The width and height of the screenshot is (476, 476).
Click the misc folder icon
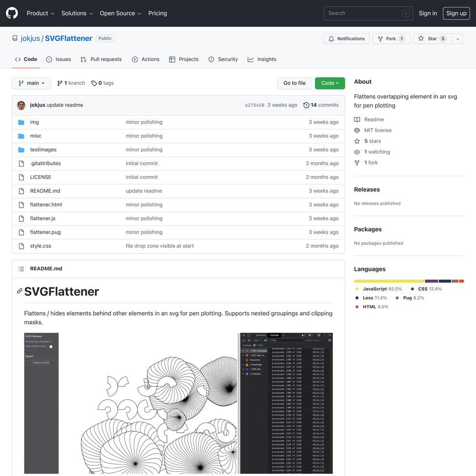click(21, 136)
